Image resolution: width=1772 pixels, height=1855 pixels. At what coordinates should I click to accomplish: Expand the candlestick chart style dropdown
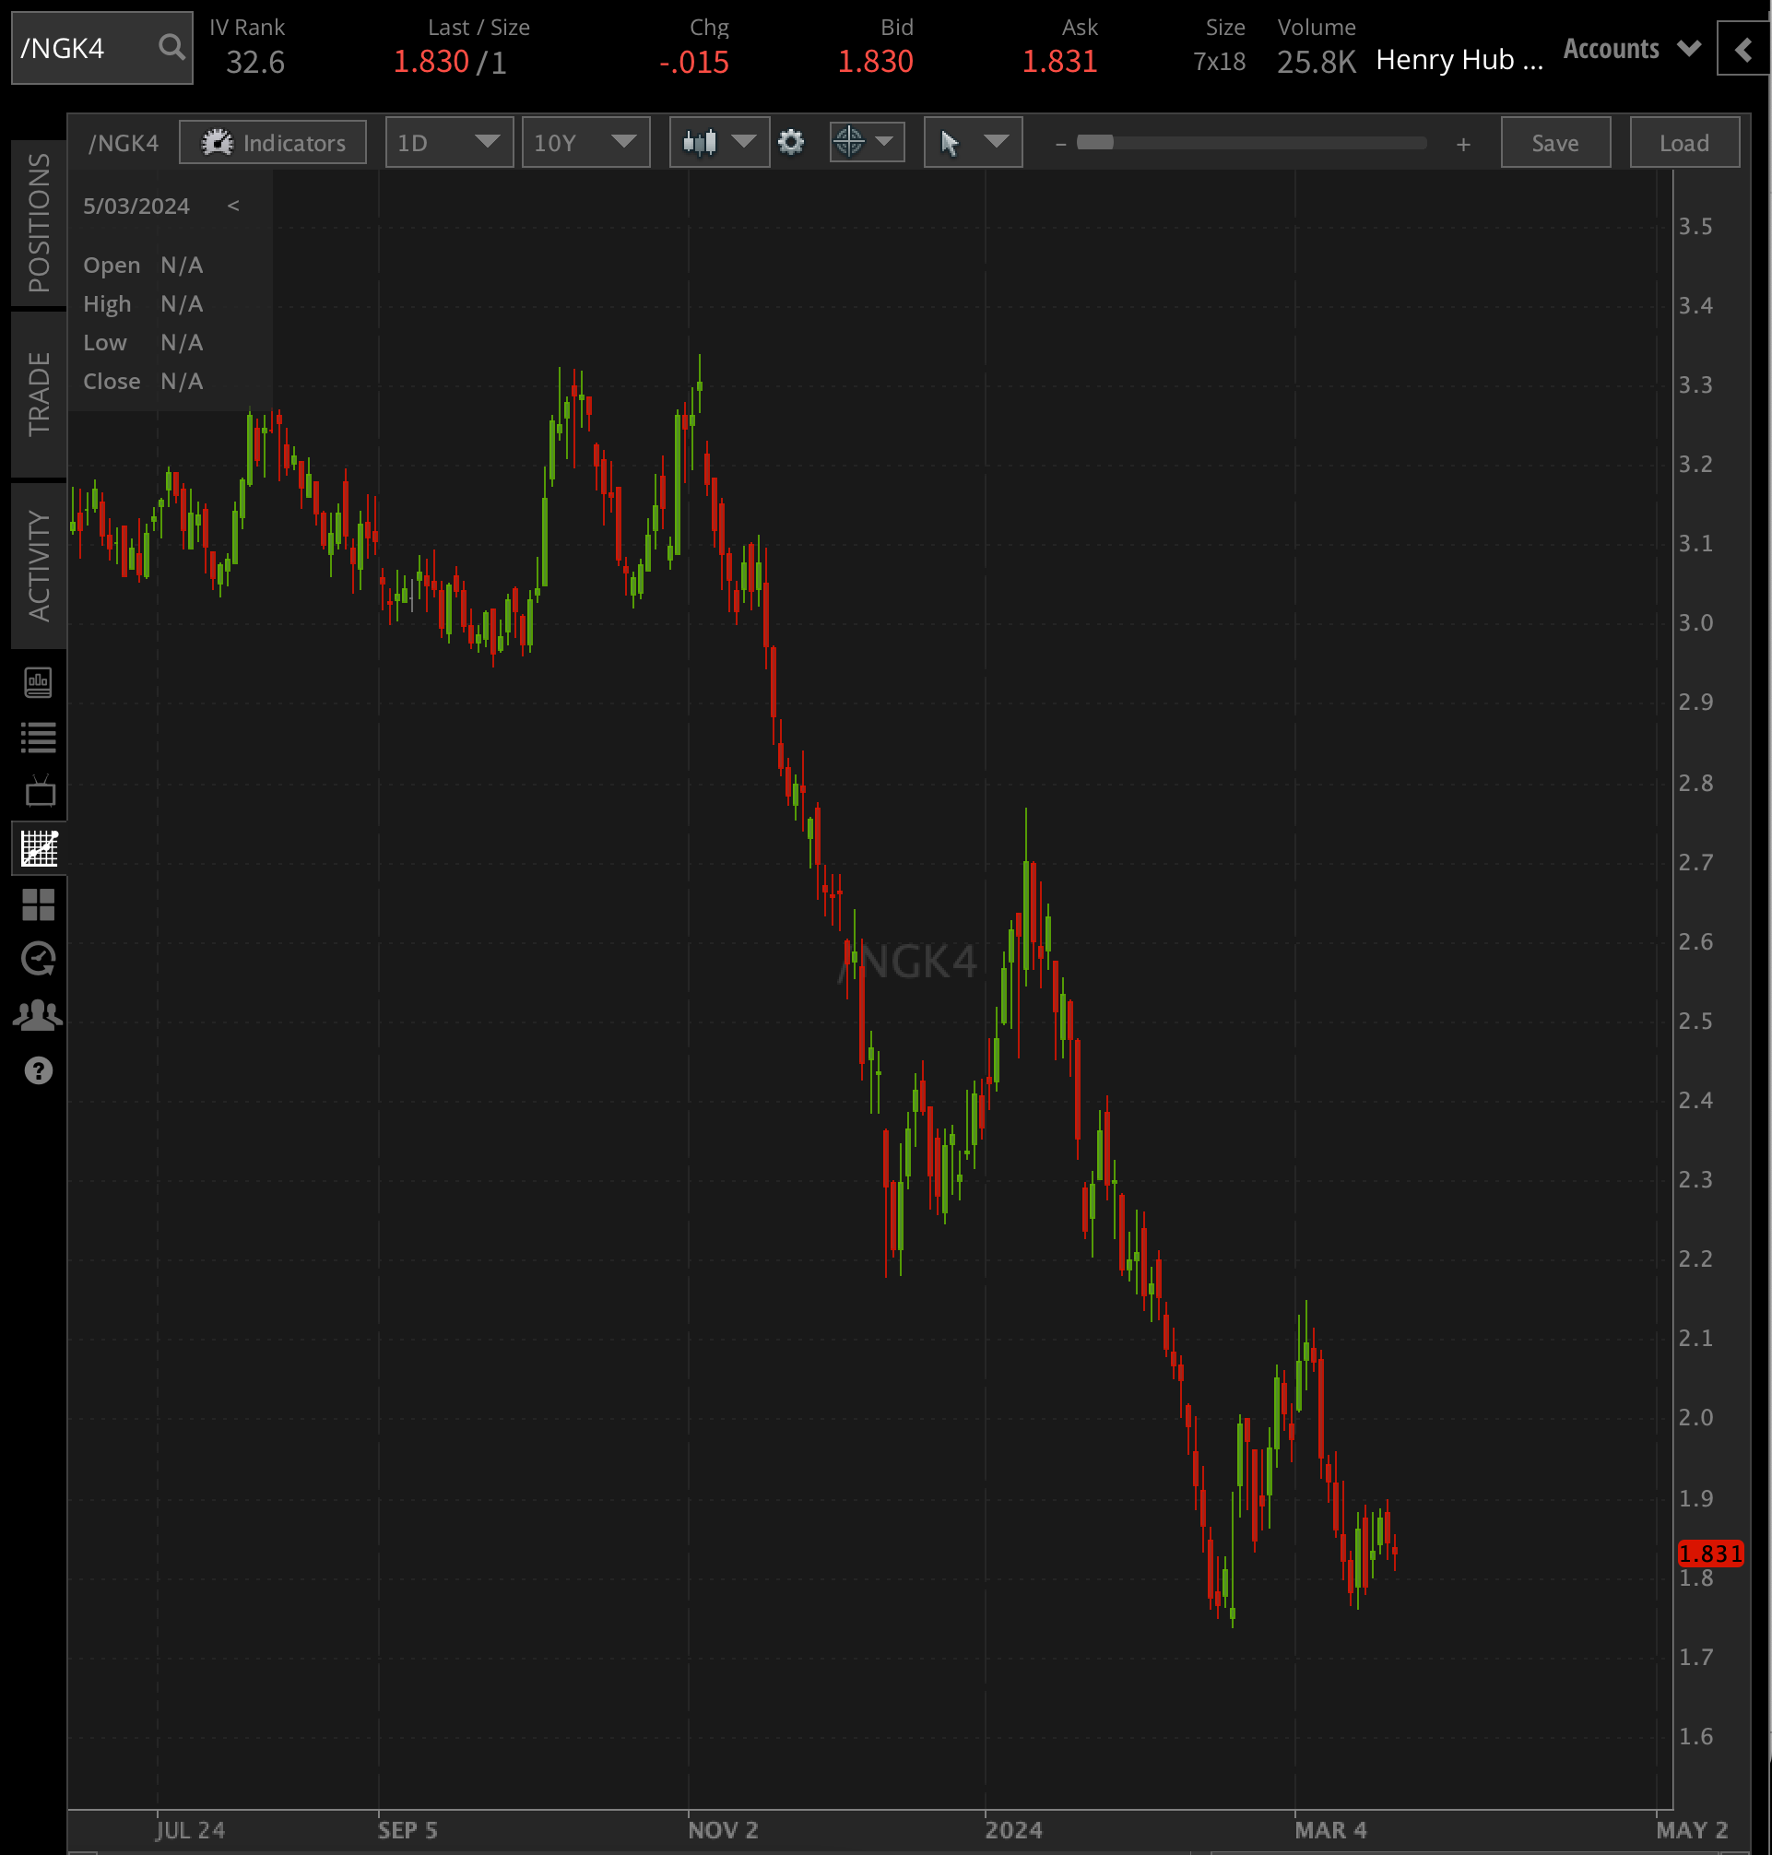719,143
